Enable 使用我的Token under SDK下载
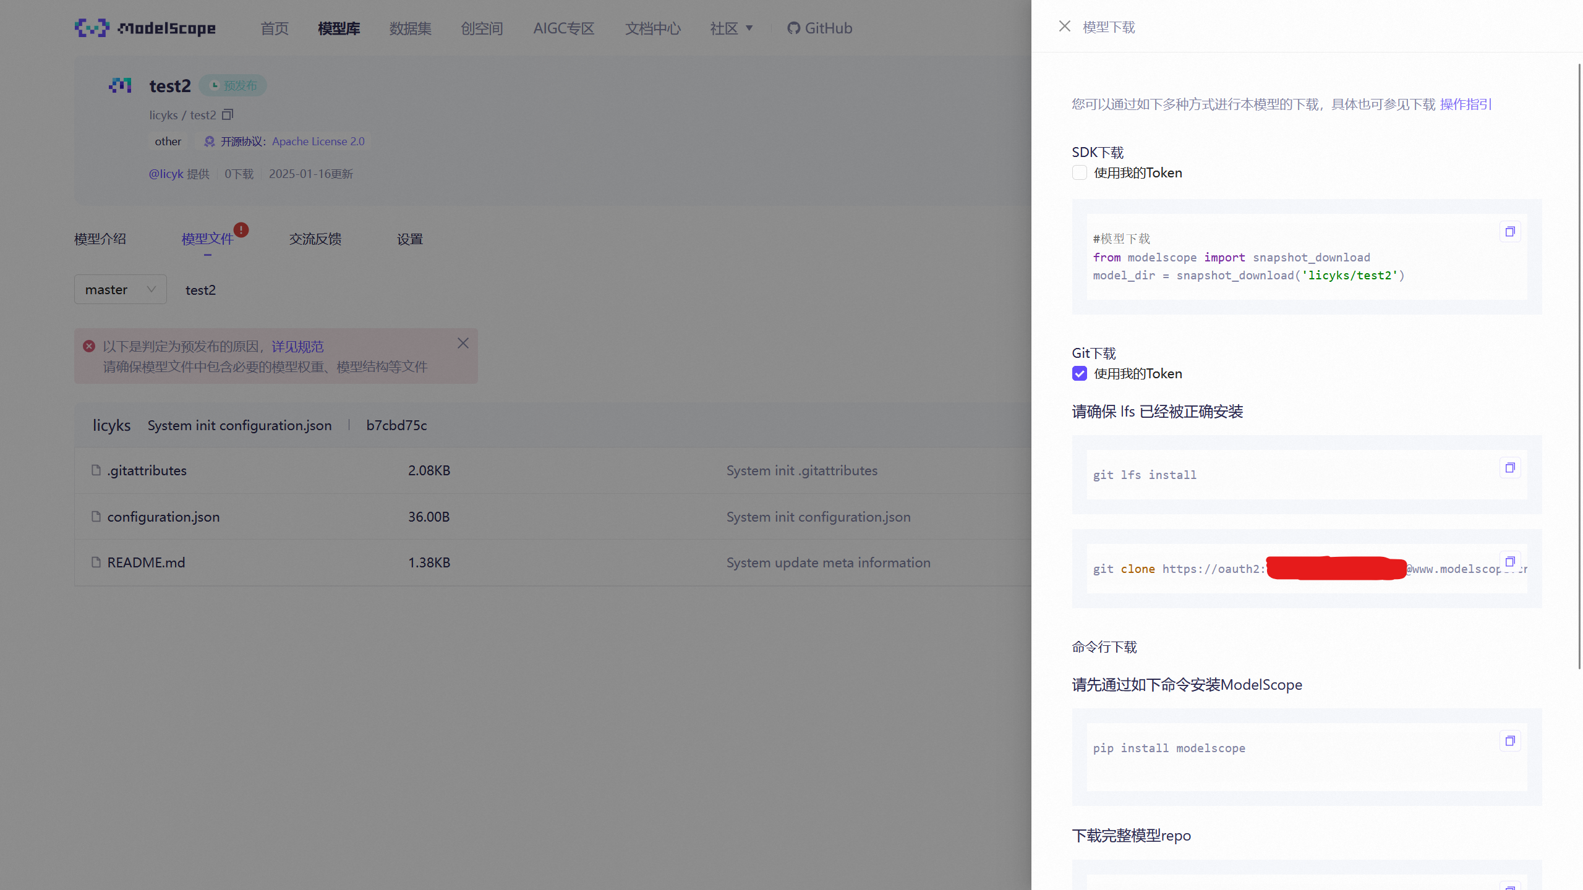 click(x=1079, y=173)
